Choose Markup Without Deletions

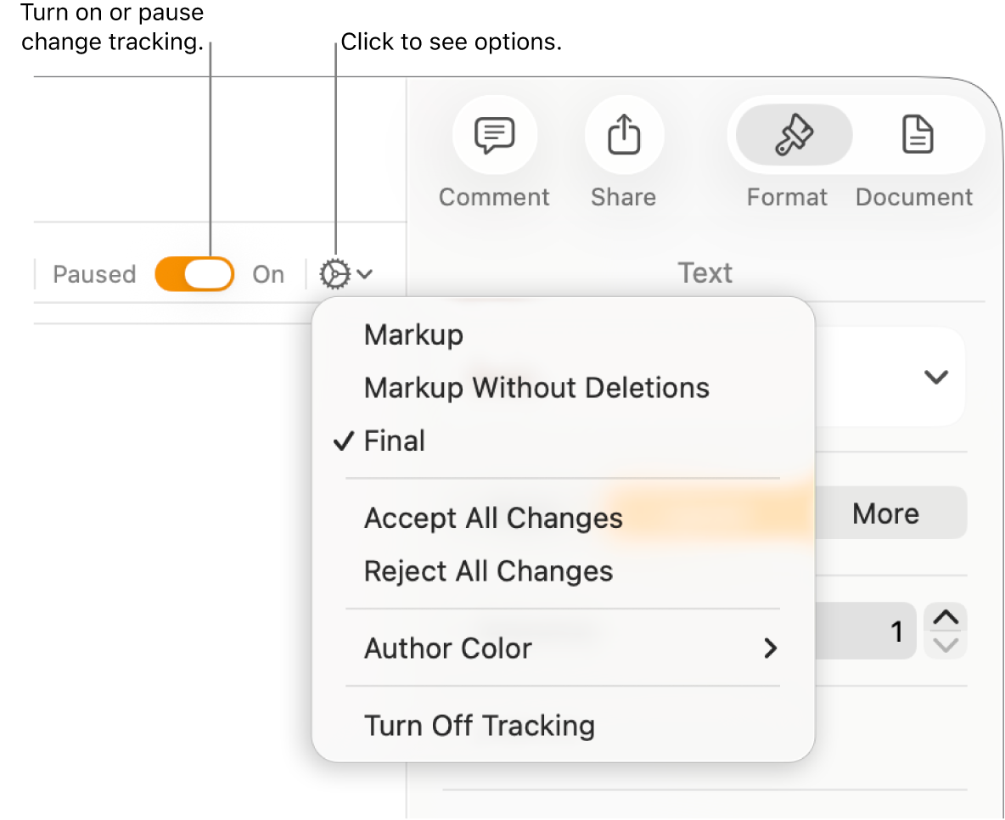click(536, 387)
